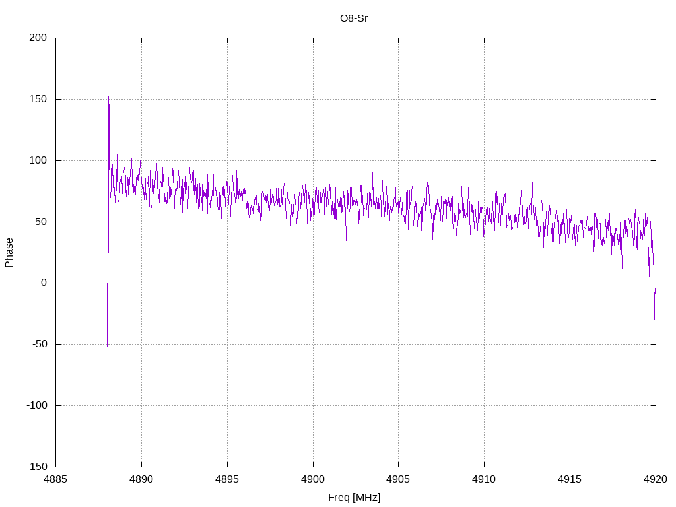Click the Freq [MHz] x-axis label

[x=354, y=498]
